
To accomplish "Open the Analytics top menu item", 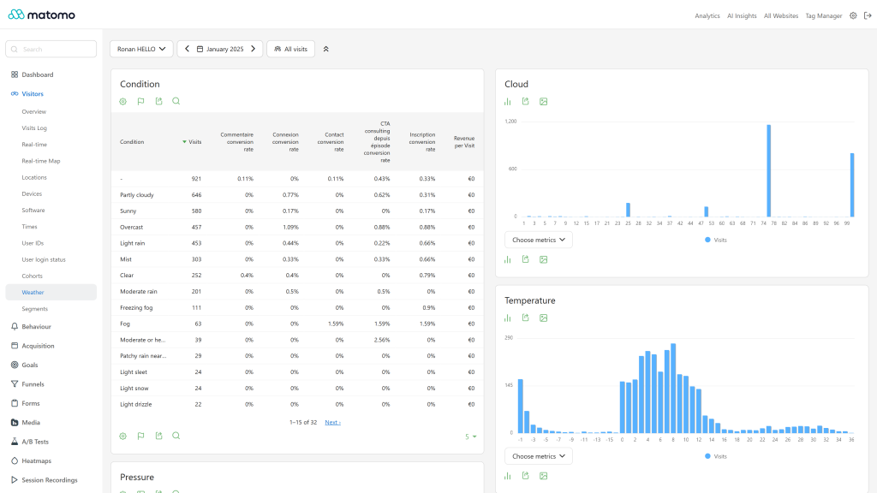I will 707,15.
